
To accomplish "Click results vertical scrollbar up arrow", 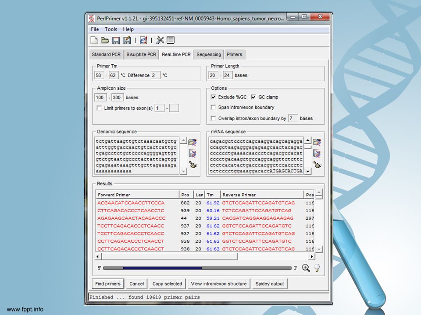I will coord(319,192).
